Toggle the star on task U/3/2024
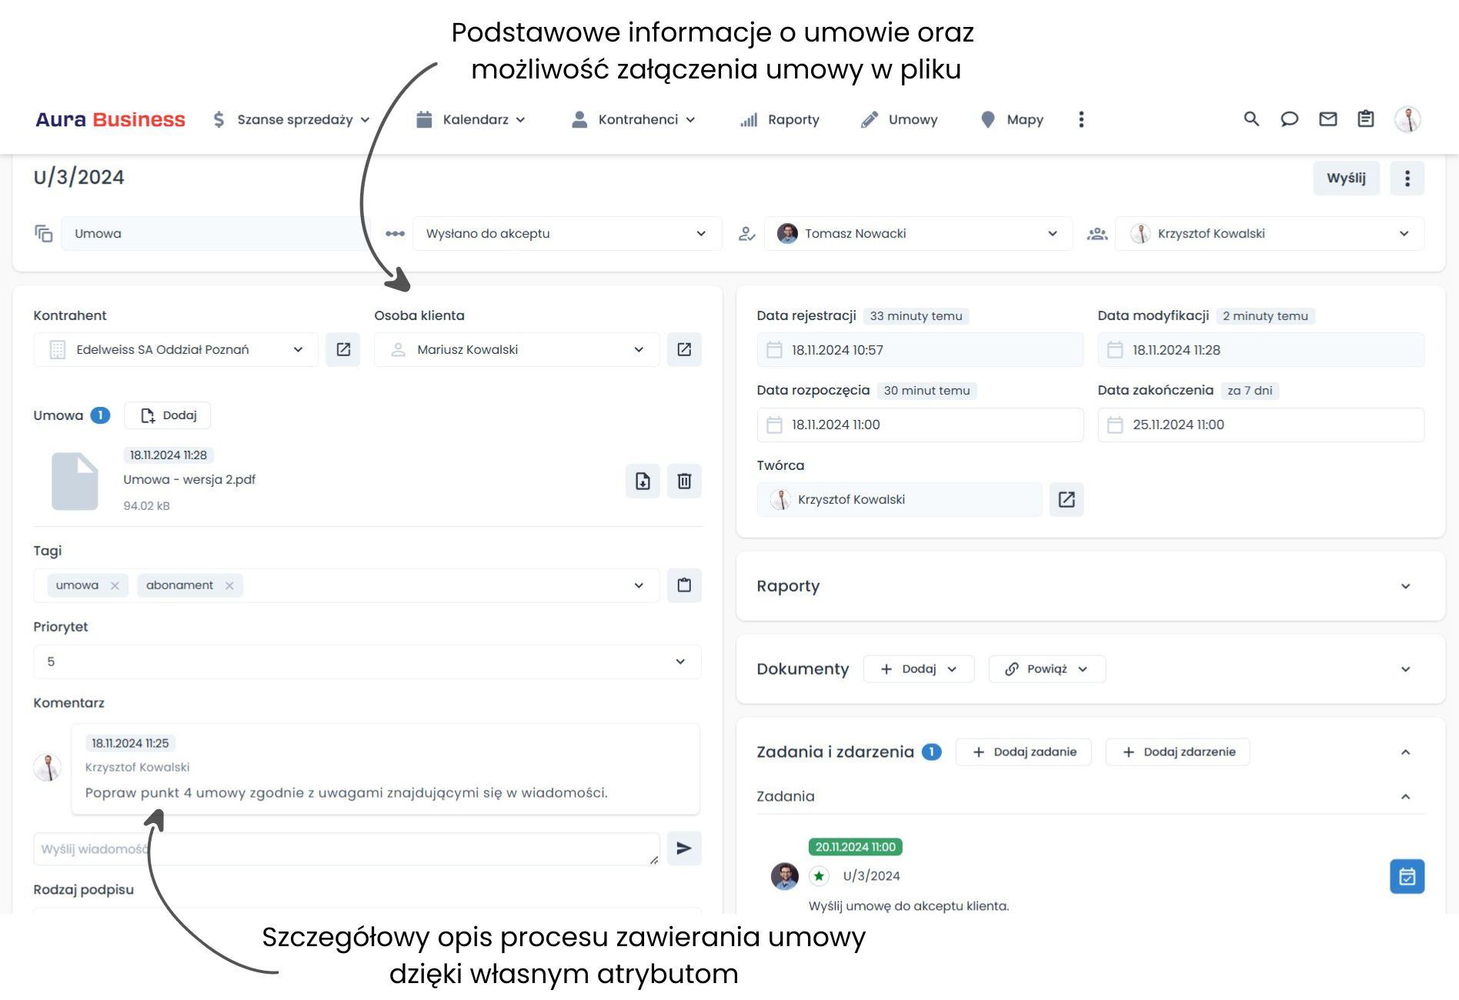This screenshot has width=1459, height=1000. (x=819, y=875)
